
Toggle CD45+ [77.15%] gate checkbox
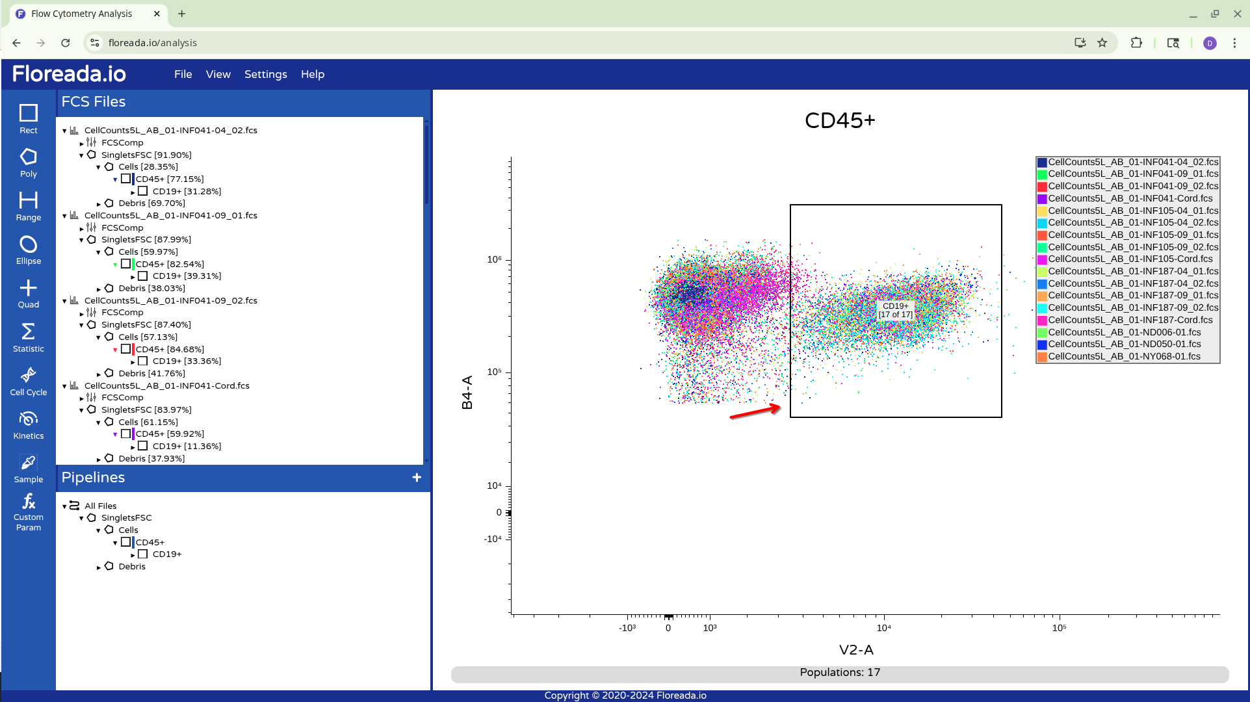coord(126,179)
